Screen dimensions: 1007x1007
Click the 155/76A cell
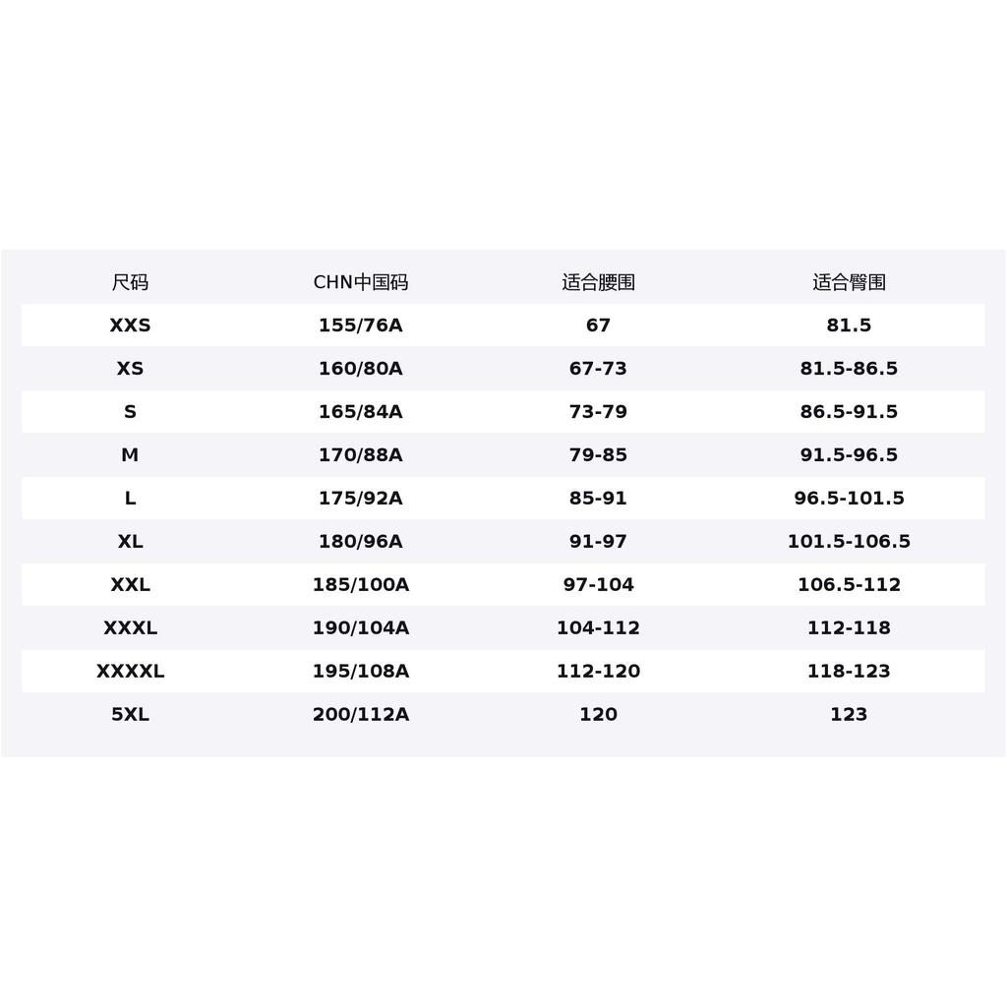(x=360, y=325)
